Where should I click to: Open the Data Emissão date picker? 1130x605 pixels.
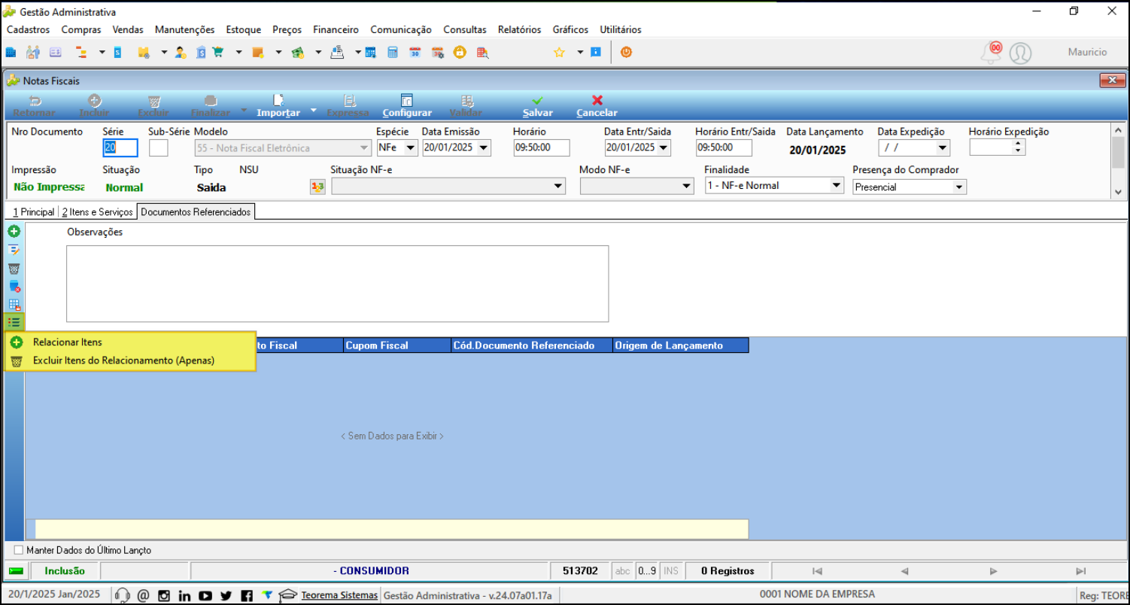coord(483,148)
